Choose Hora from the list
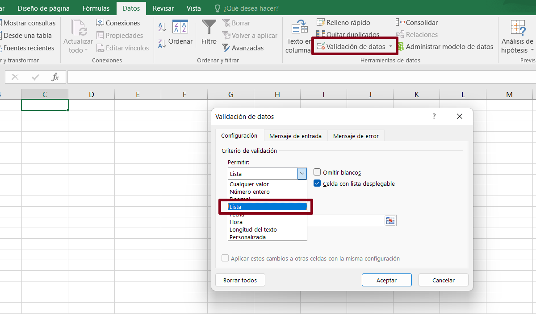The image size is (536, 314). tap(268, 222)
